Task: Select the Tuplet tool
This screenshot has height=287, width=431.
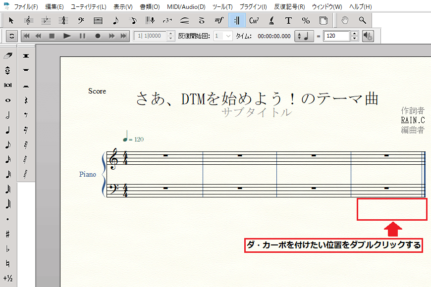Action: pos(167,20)
